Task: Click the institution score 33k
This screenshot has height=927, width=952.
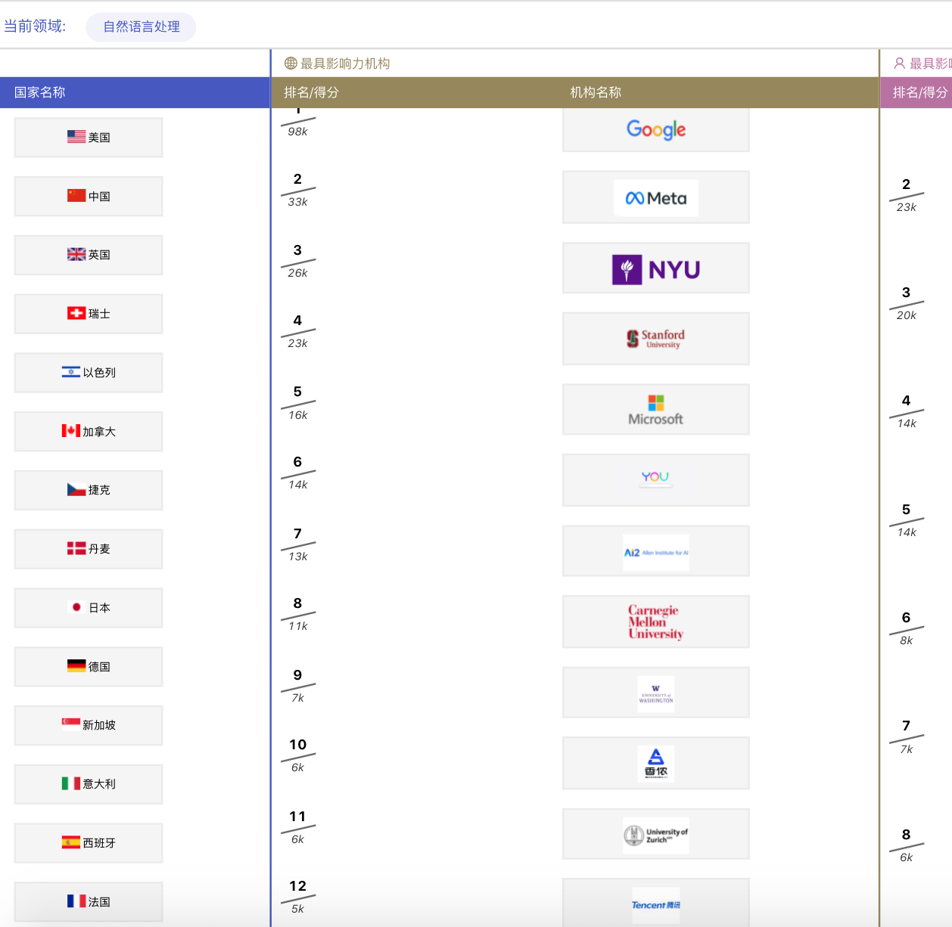Action: pos(297,202)
